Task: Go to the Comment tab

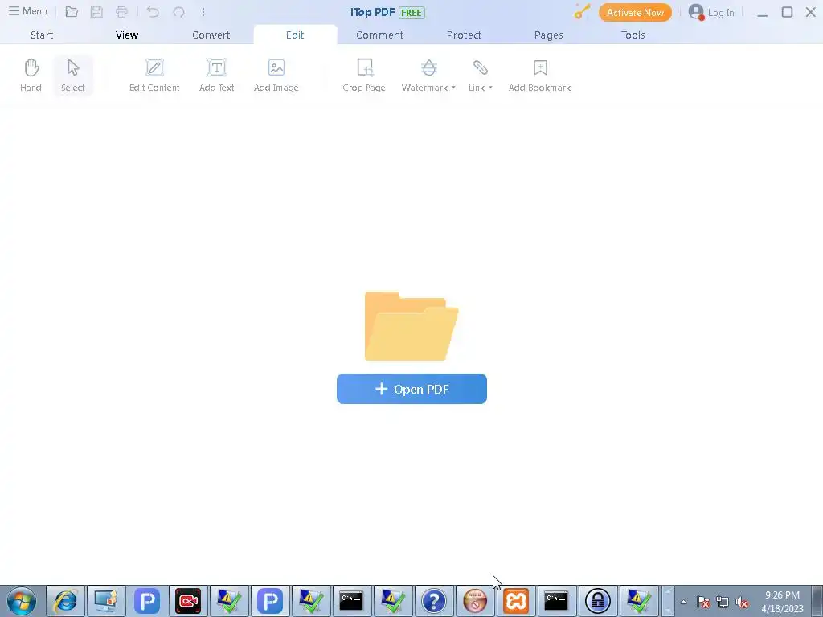Action: [x=380, y=35]
